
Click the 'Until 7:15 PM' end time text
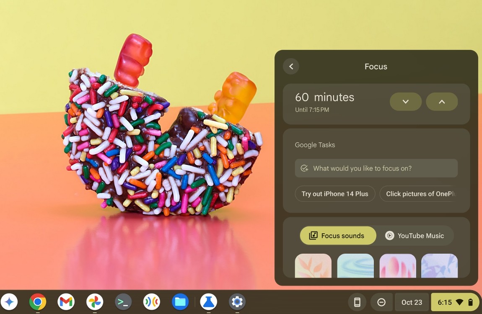(x=312, y=110)
